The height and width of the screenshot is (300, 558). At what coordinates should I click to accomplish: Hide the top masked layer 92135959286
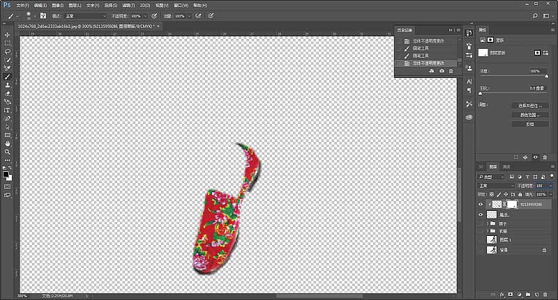point(481,205)
